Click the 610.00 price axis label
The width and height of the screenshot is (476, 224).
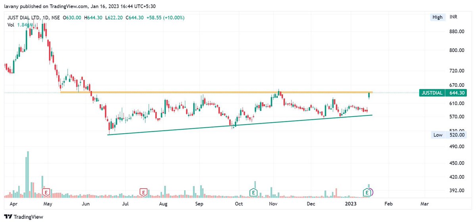[x=457, y=103]
